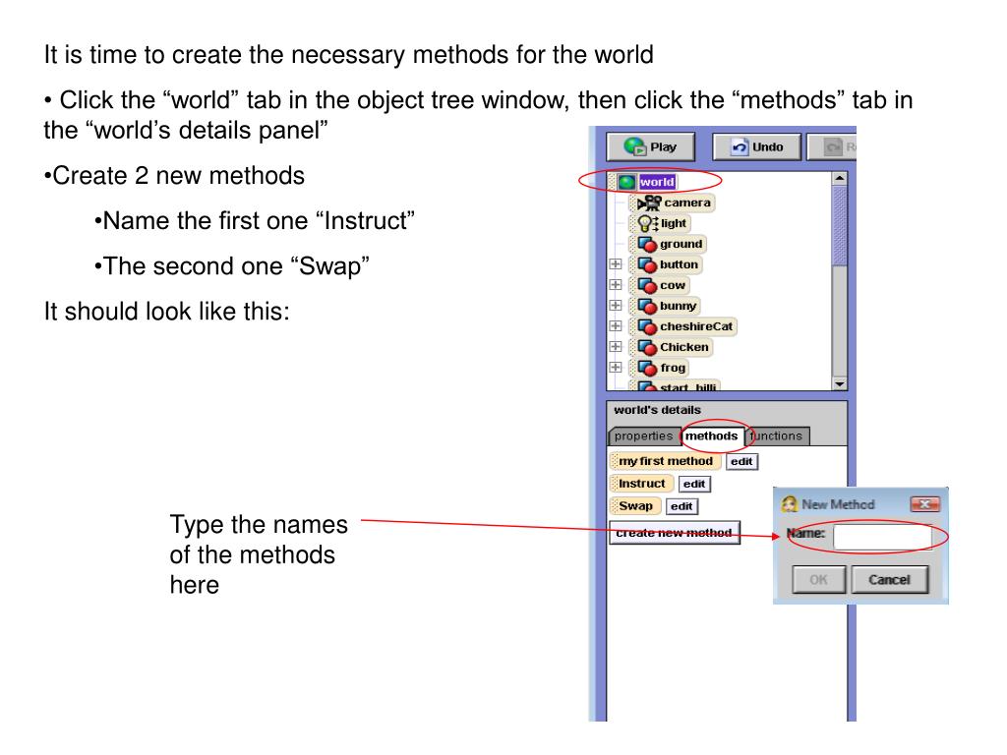Edit the Instruct method
The width and height of the screenshot is (1007, 755).
(694, 484)
